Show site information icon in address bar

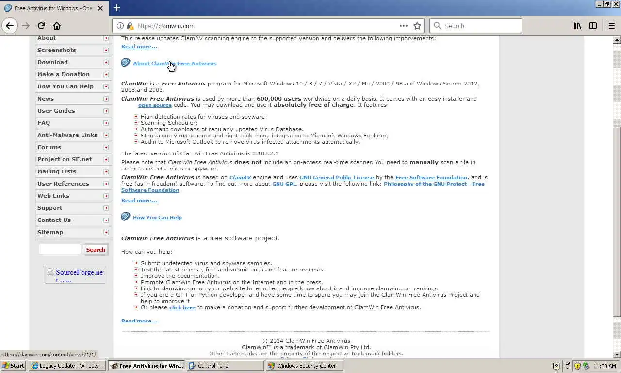pos(120,26)
